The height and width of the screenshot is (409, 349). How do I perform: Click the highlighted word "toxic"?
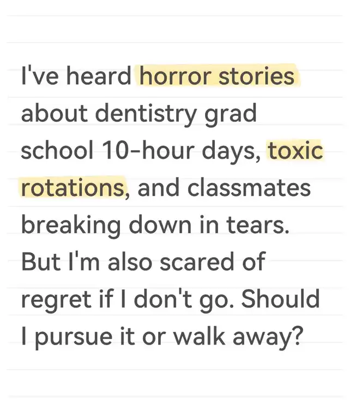[296, 151]
